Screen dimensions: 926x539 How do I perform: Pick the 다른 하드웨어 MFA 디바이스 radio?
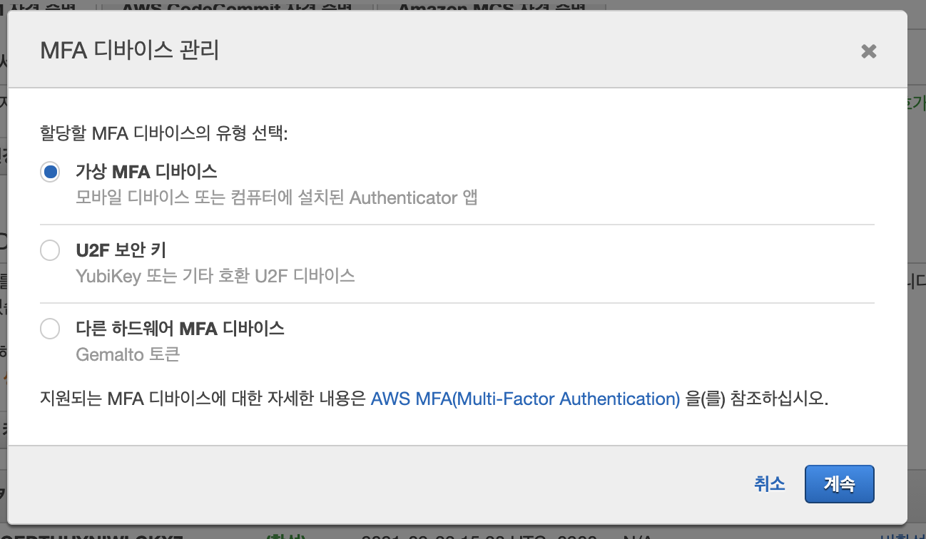click(x=50, y=329)
